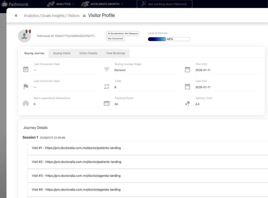
Task: Click the Micro-experience Interactions target icon
Action: 26,104
